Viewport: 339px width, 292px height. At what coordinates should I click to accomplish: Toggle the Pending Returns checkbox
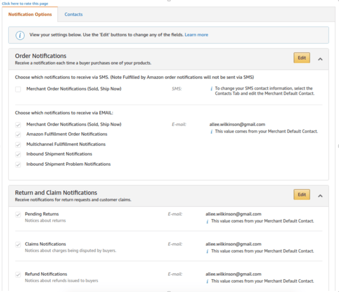click(x=18, y=215)
